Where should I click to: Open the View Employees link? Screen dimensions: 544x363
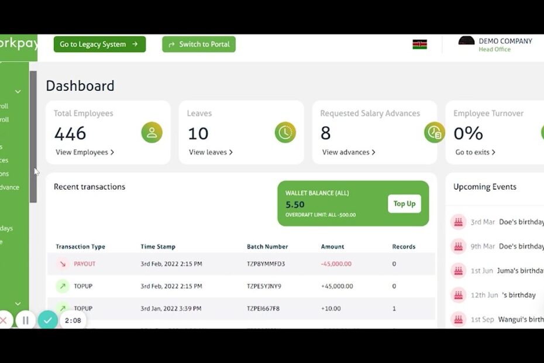point(85,152)
